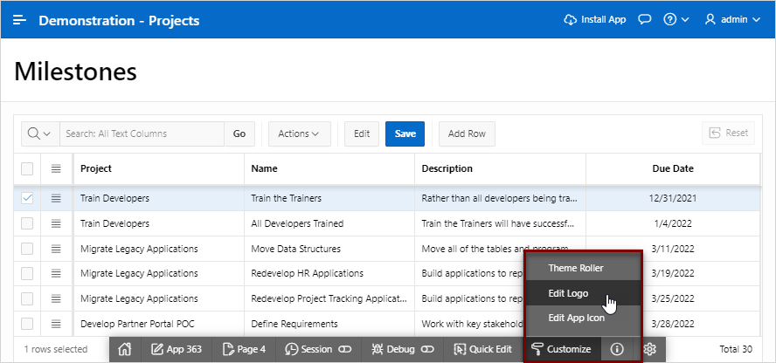Click the Search All Text Columns field
Viewport: 776px width, 363px height.
click(142, 134)
